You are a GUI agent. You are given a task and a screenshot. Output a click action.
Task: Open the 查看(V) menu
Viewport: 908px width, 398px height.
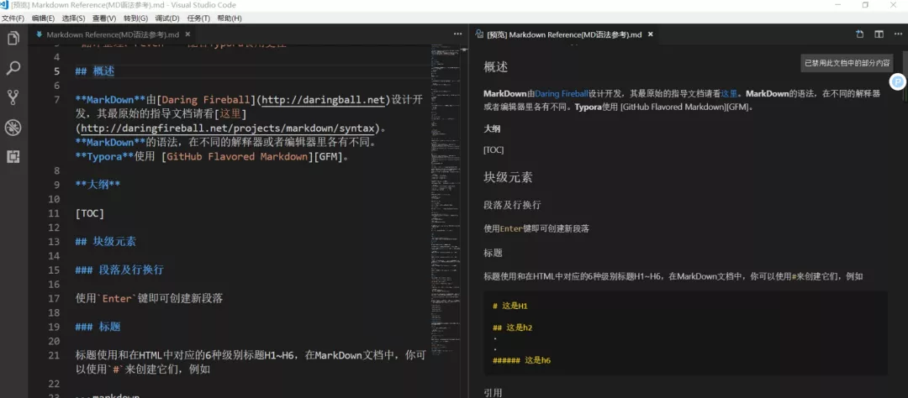[104, 18]
